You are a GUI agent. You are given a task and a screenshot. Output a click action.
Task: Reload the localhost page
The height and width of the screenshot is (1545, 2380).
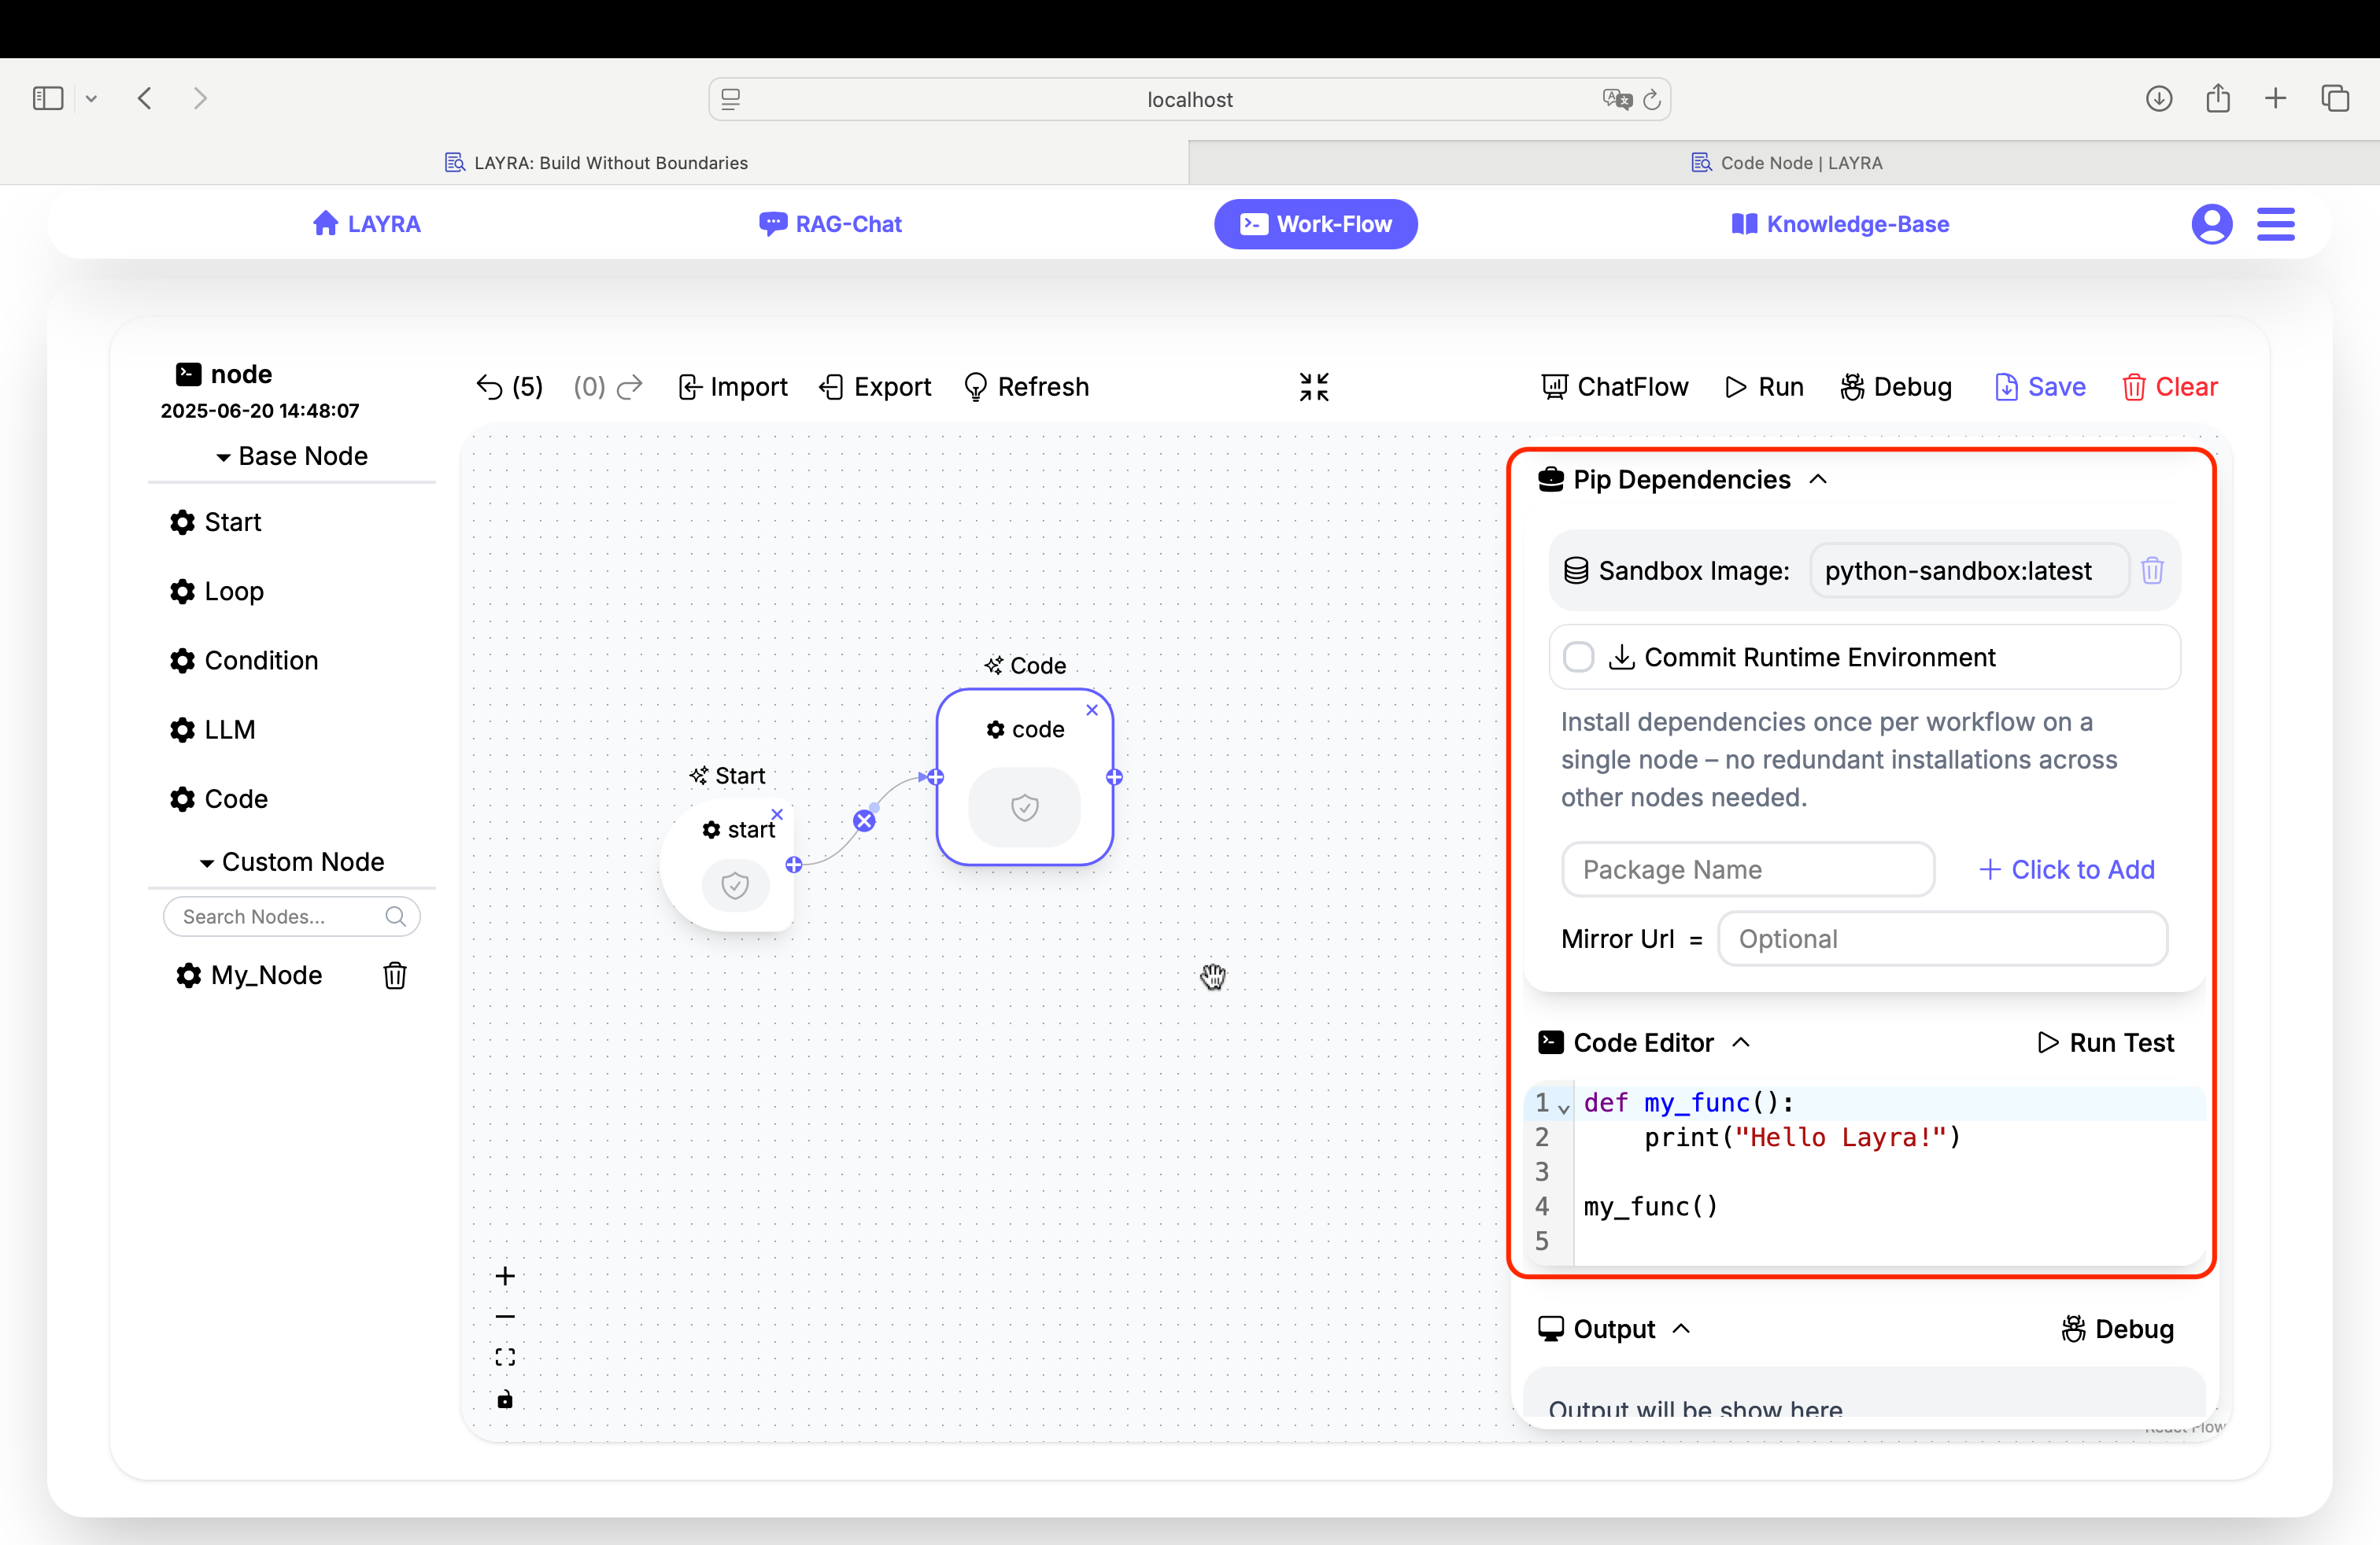(1652, 99)
